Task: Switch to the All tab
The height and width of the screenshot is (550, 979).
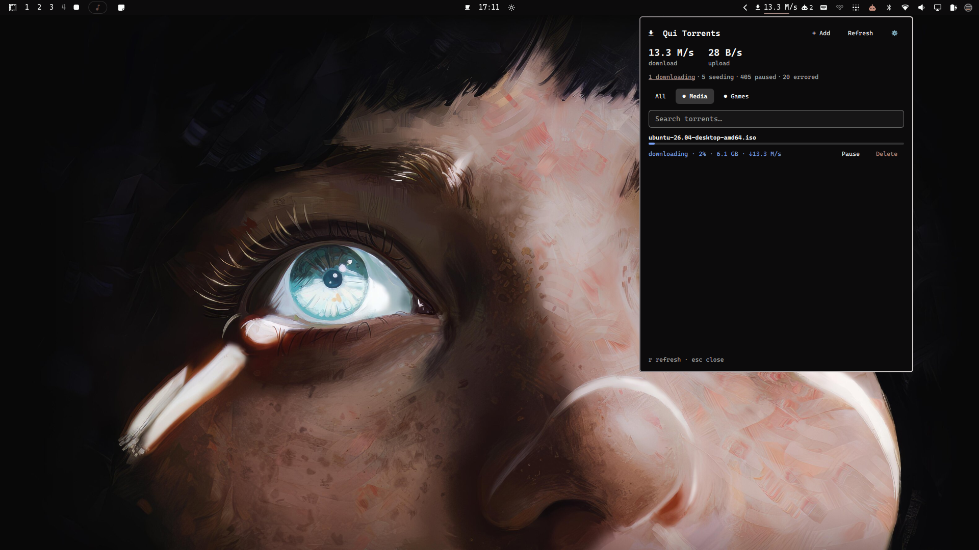Action: (x=660, y=96)
